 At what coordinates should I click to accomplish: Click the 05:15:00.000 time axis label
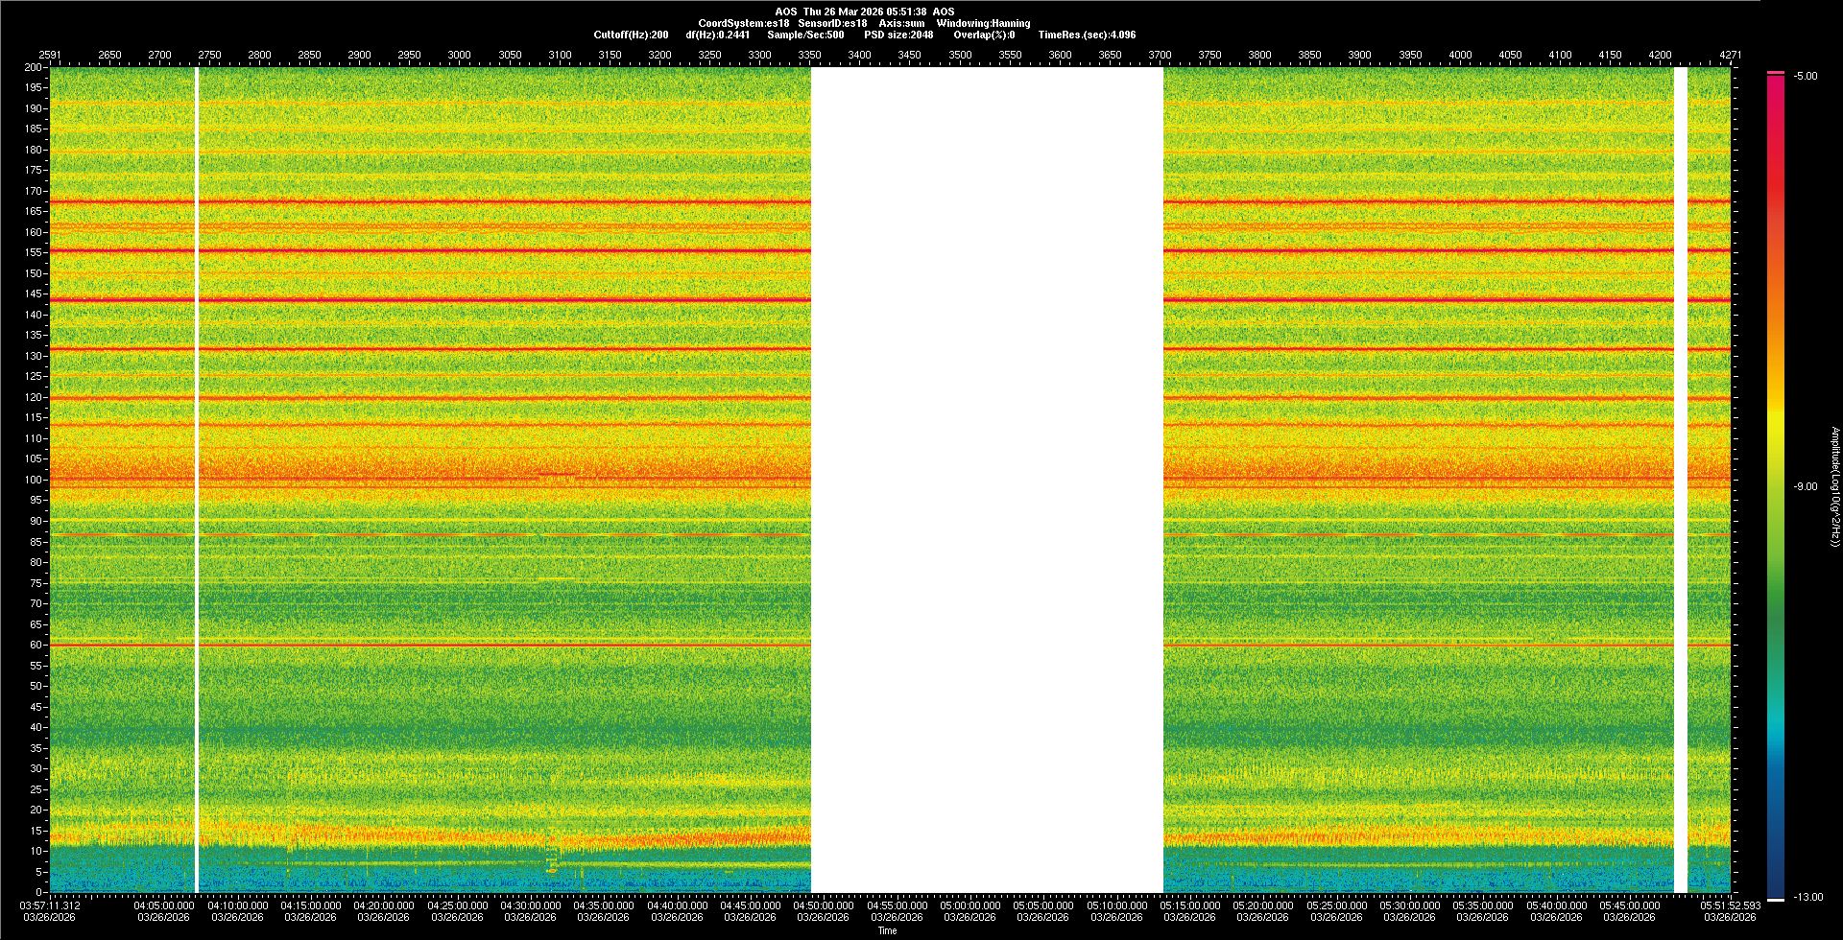[x=1190, y=905]
